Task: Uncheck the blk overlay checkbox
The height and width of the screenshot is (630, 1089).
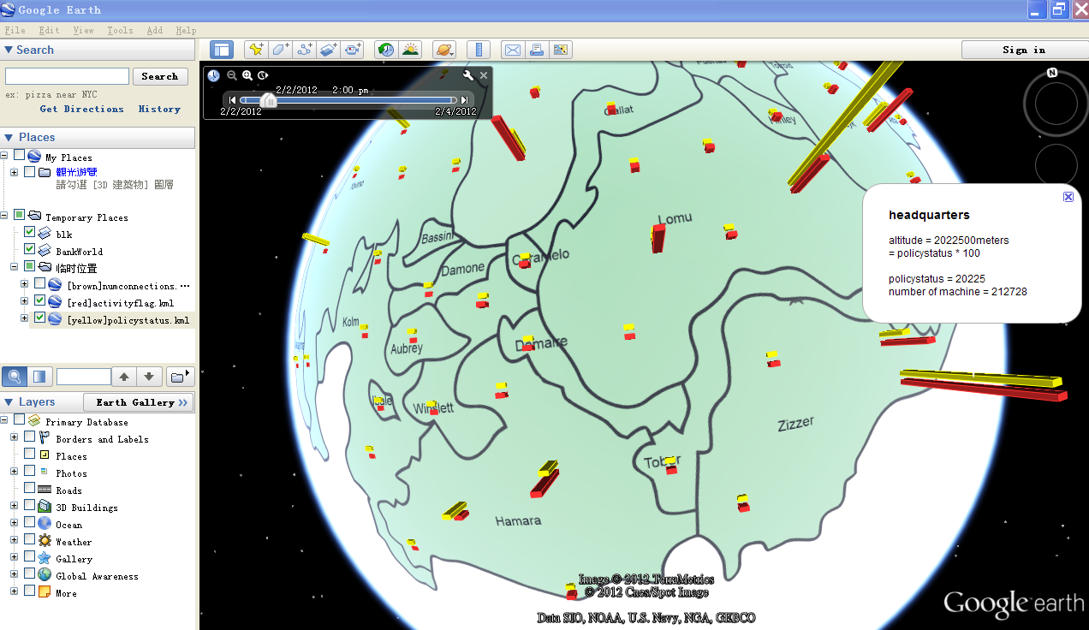Action: (30, 233)
